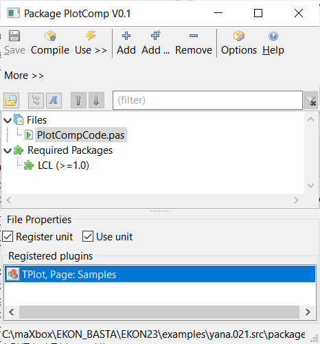Select the LCL (>=1.0) package entry
This screenshot has height=344, width=320.
coord(63,165)
